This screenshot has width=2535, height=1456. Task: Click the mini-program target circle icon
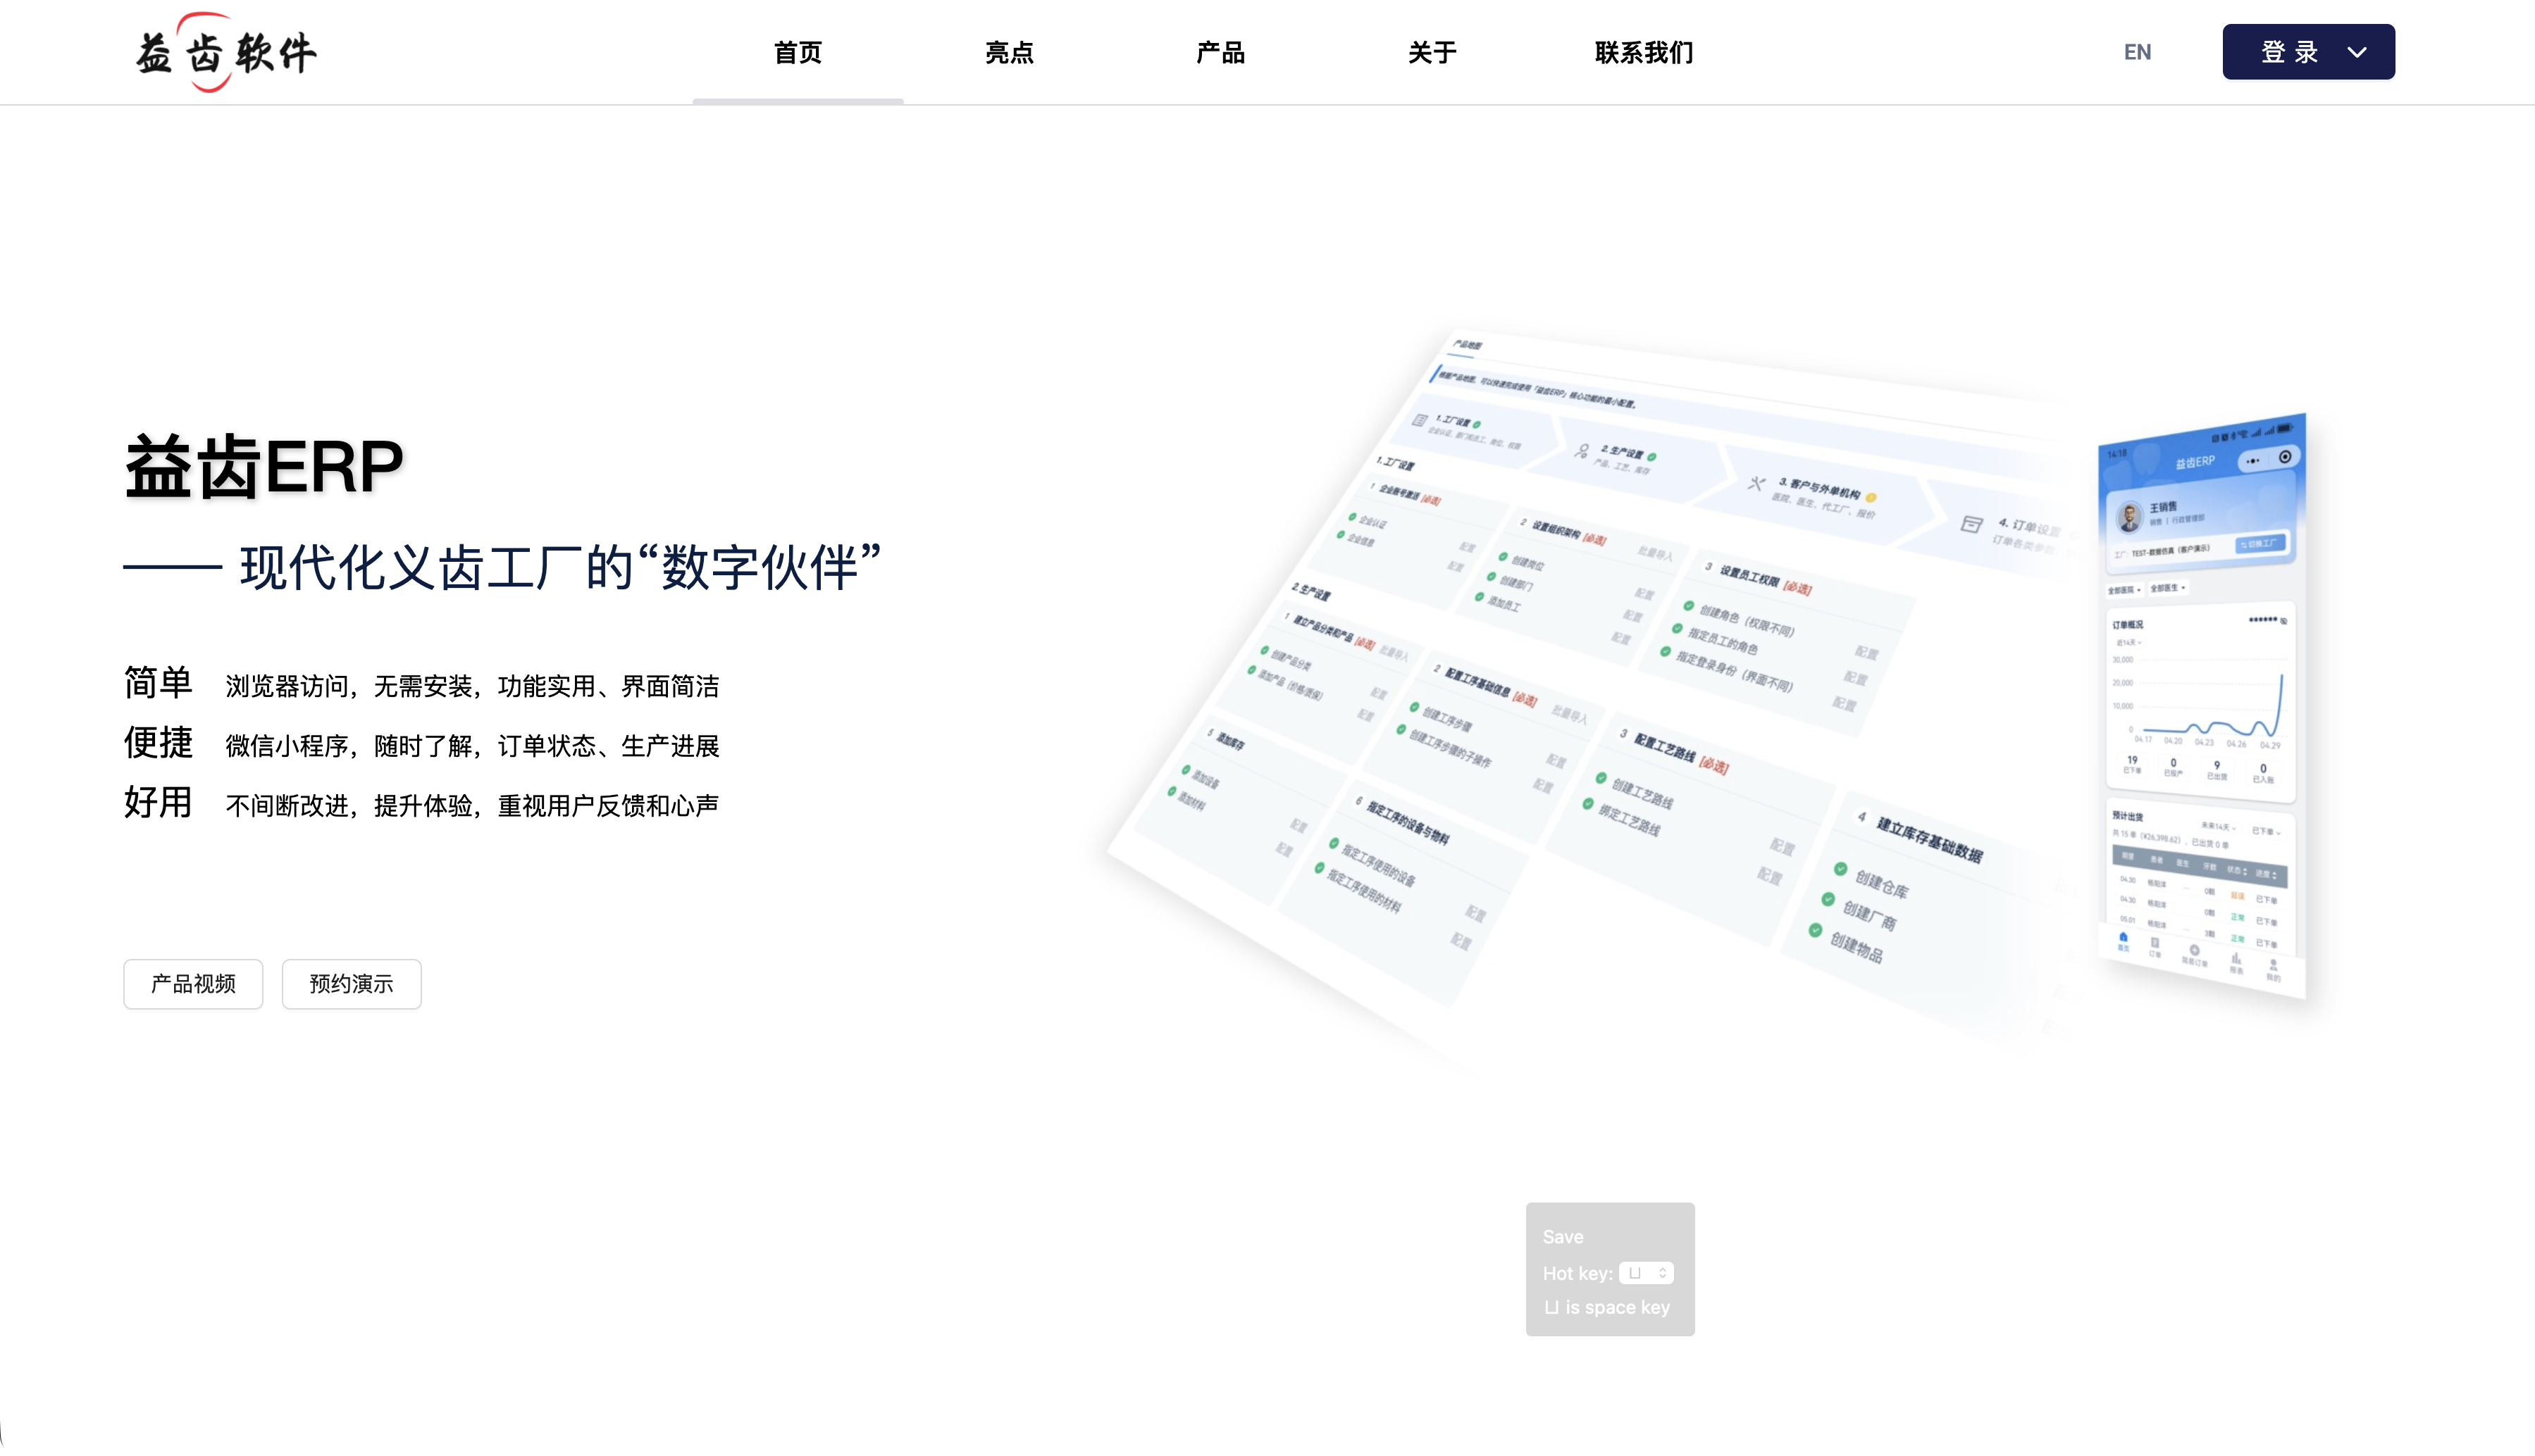pos(2285,457)
